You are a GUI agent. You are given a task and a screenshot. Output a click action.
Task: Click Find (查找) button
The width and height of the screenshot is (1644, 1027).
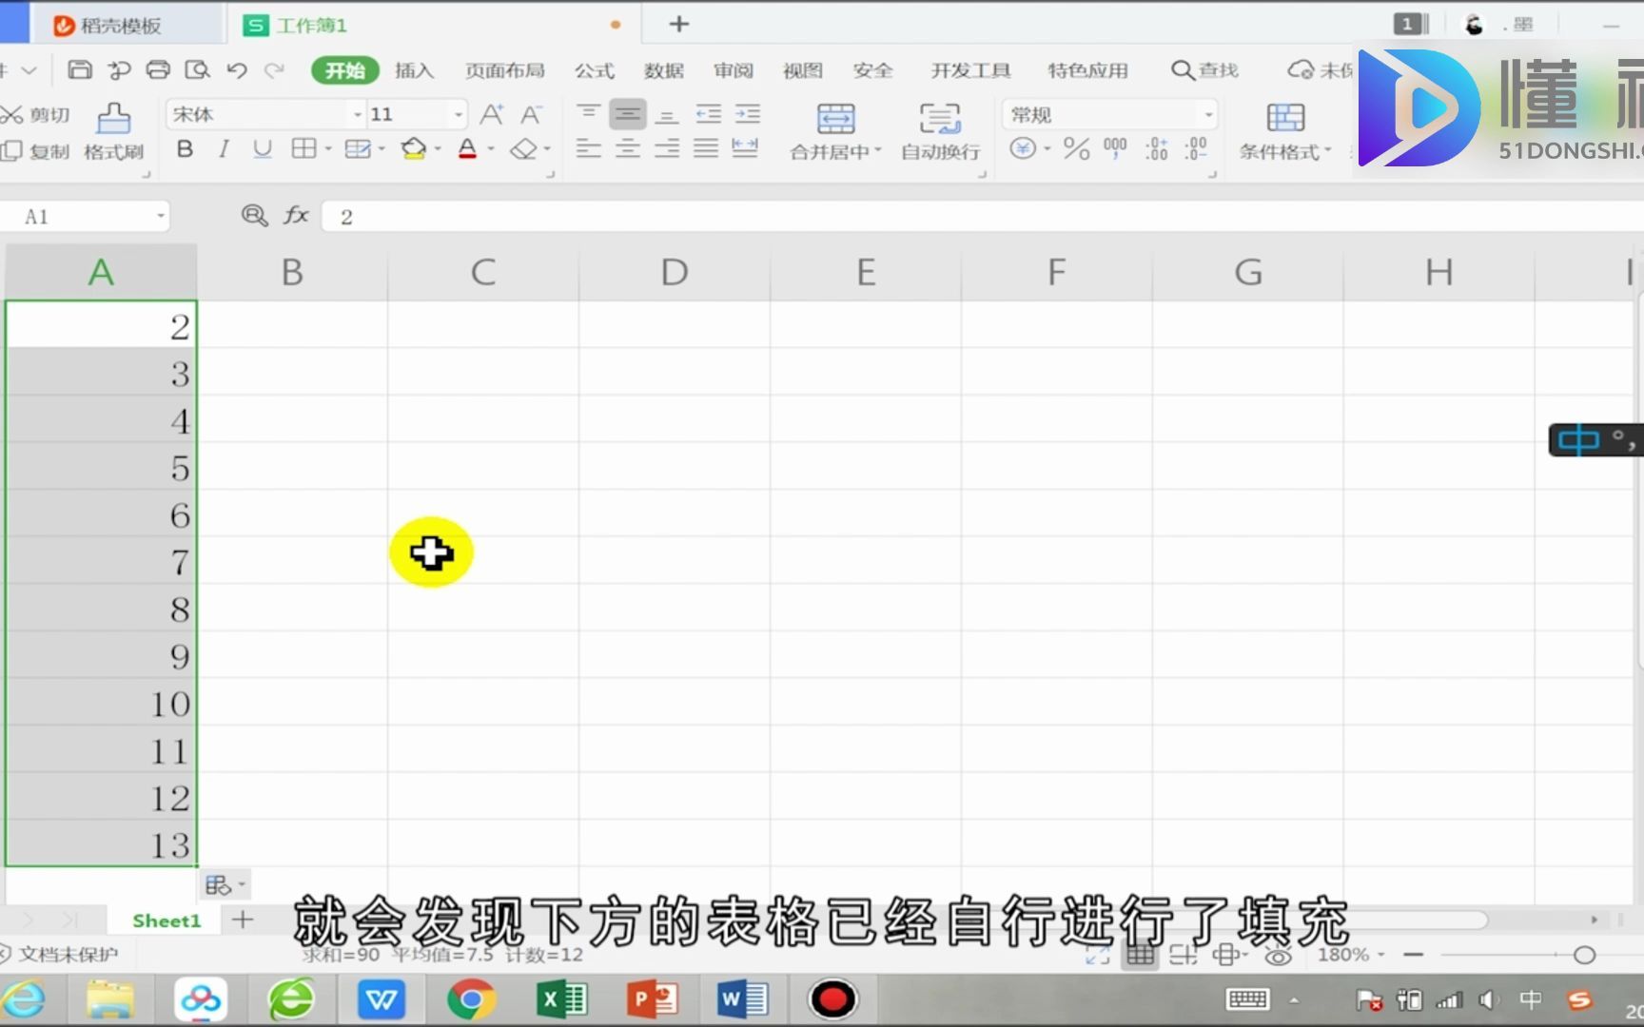click(x=1204, y=70)
